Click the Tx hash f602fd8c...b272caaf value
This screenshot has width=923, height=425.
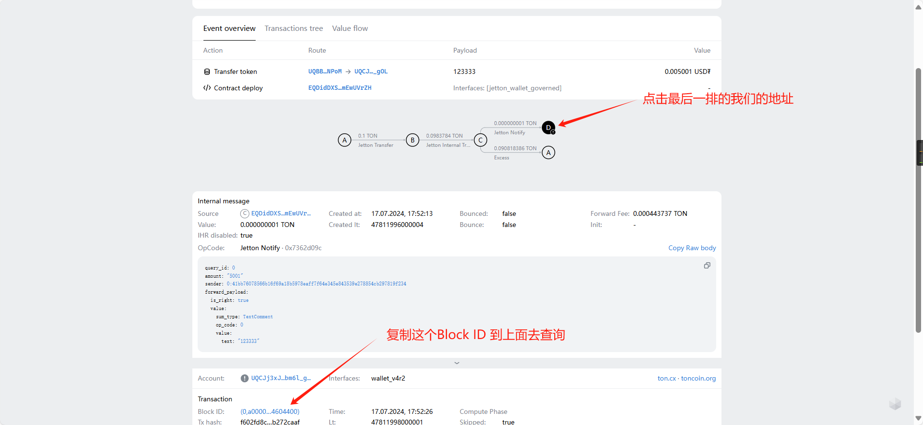(x=270, y=422)
